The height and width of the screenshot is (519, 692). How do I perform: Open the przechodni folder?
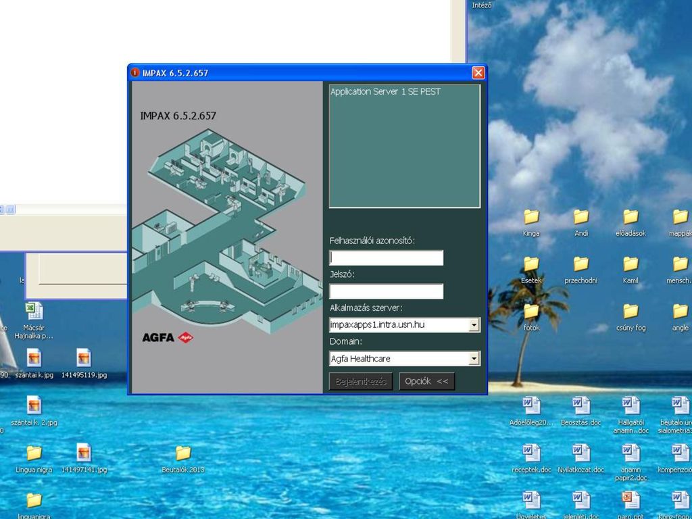click(x=581, y=264)
